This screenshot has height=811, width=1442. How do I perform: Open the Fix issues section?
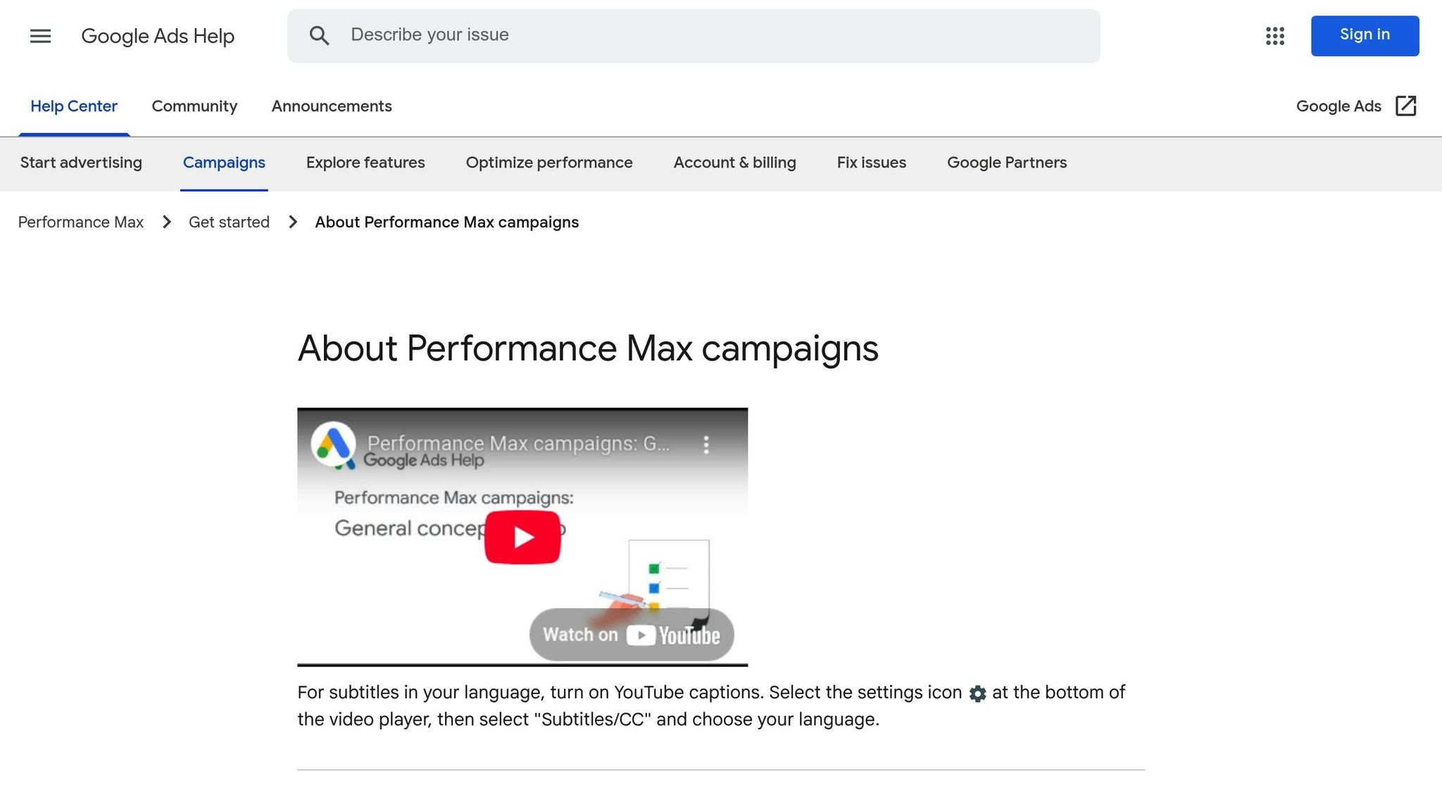coord(871,163)
